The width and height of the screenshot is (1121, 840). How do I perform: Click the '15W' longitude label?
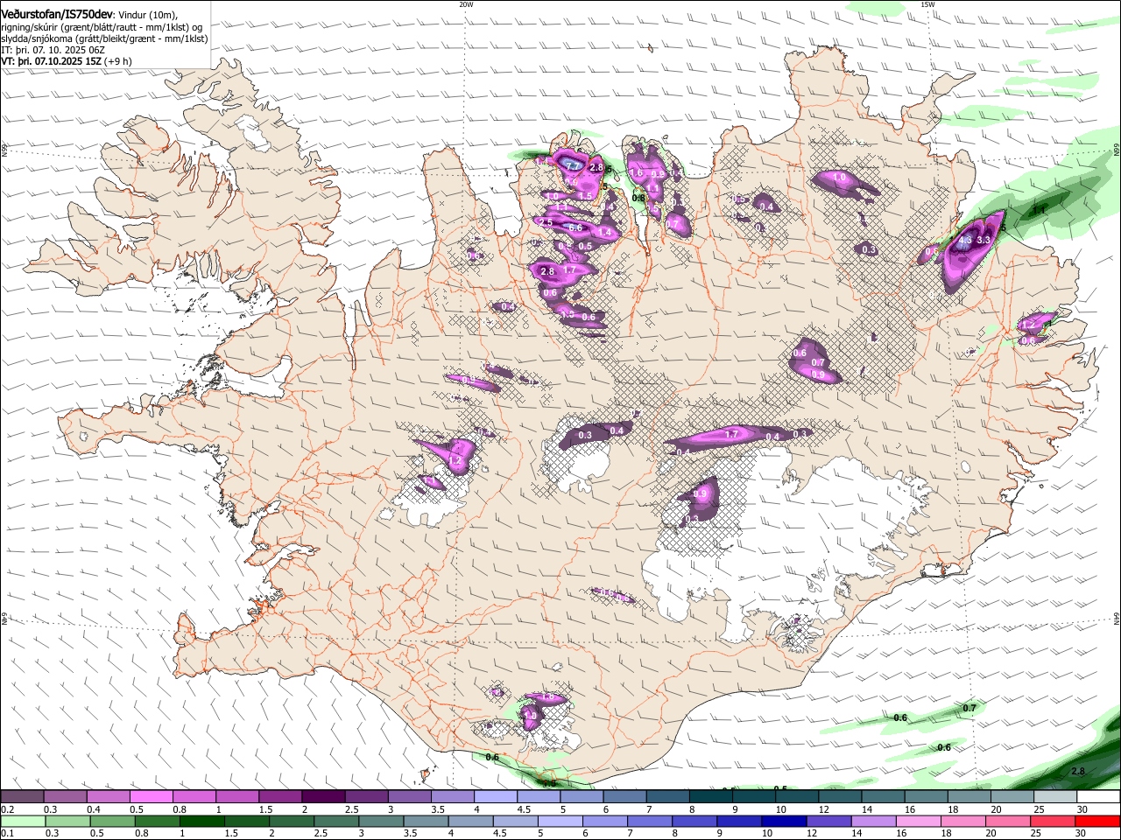927,4
